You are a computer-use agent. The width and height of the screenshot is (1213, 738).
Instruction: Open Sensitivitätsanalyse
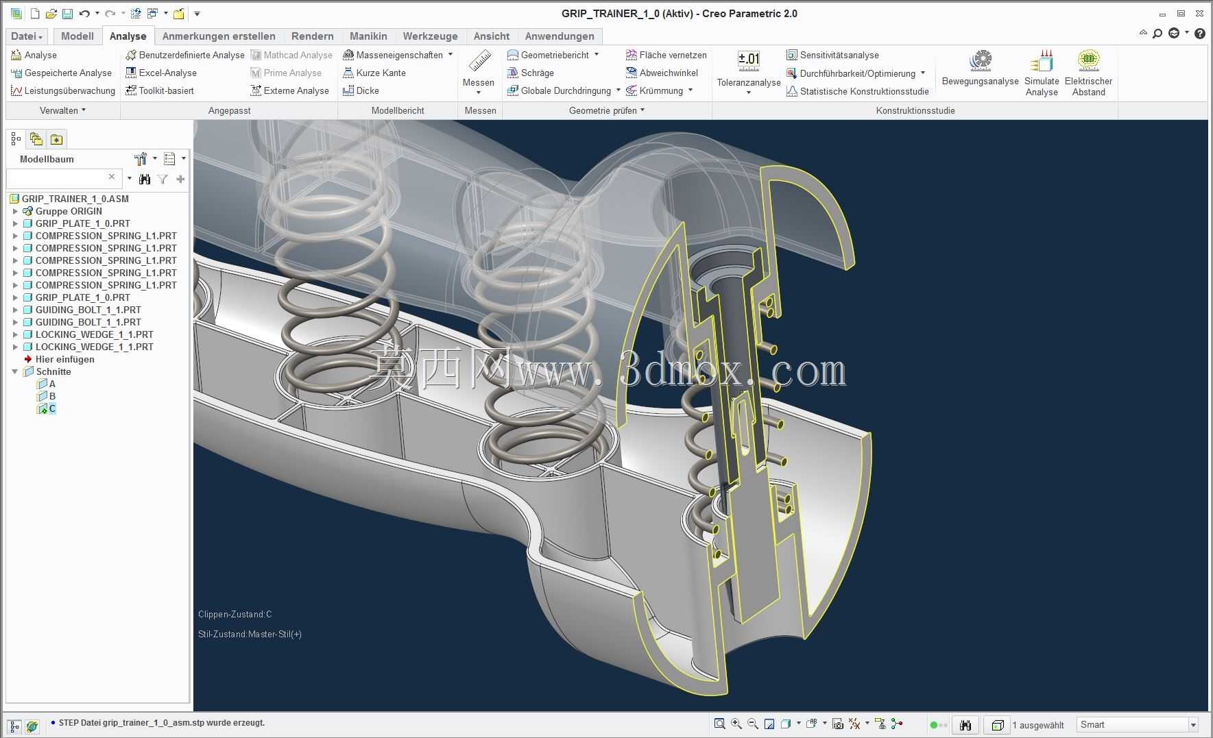[x=832, y=55]
